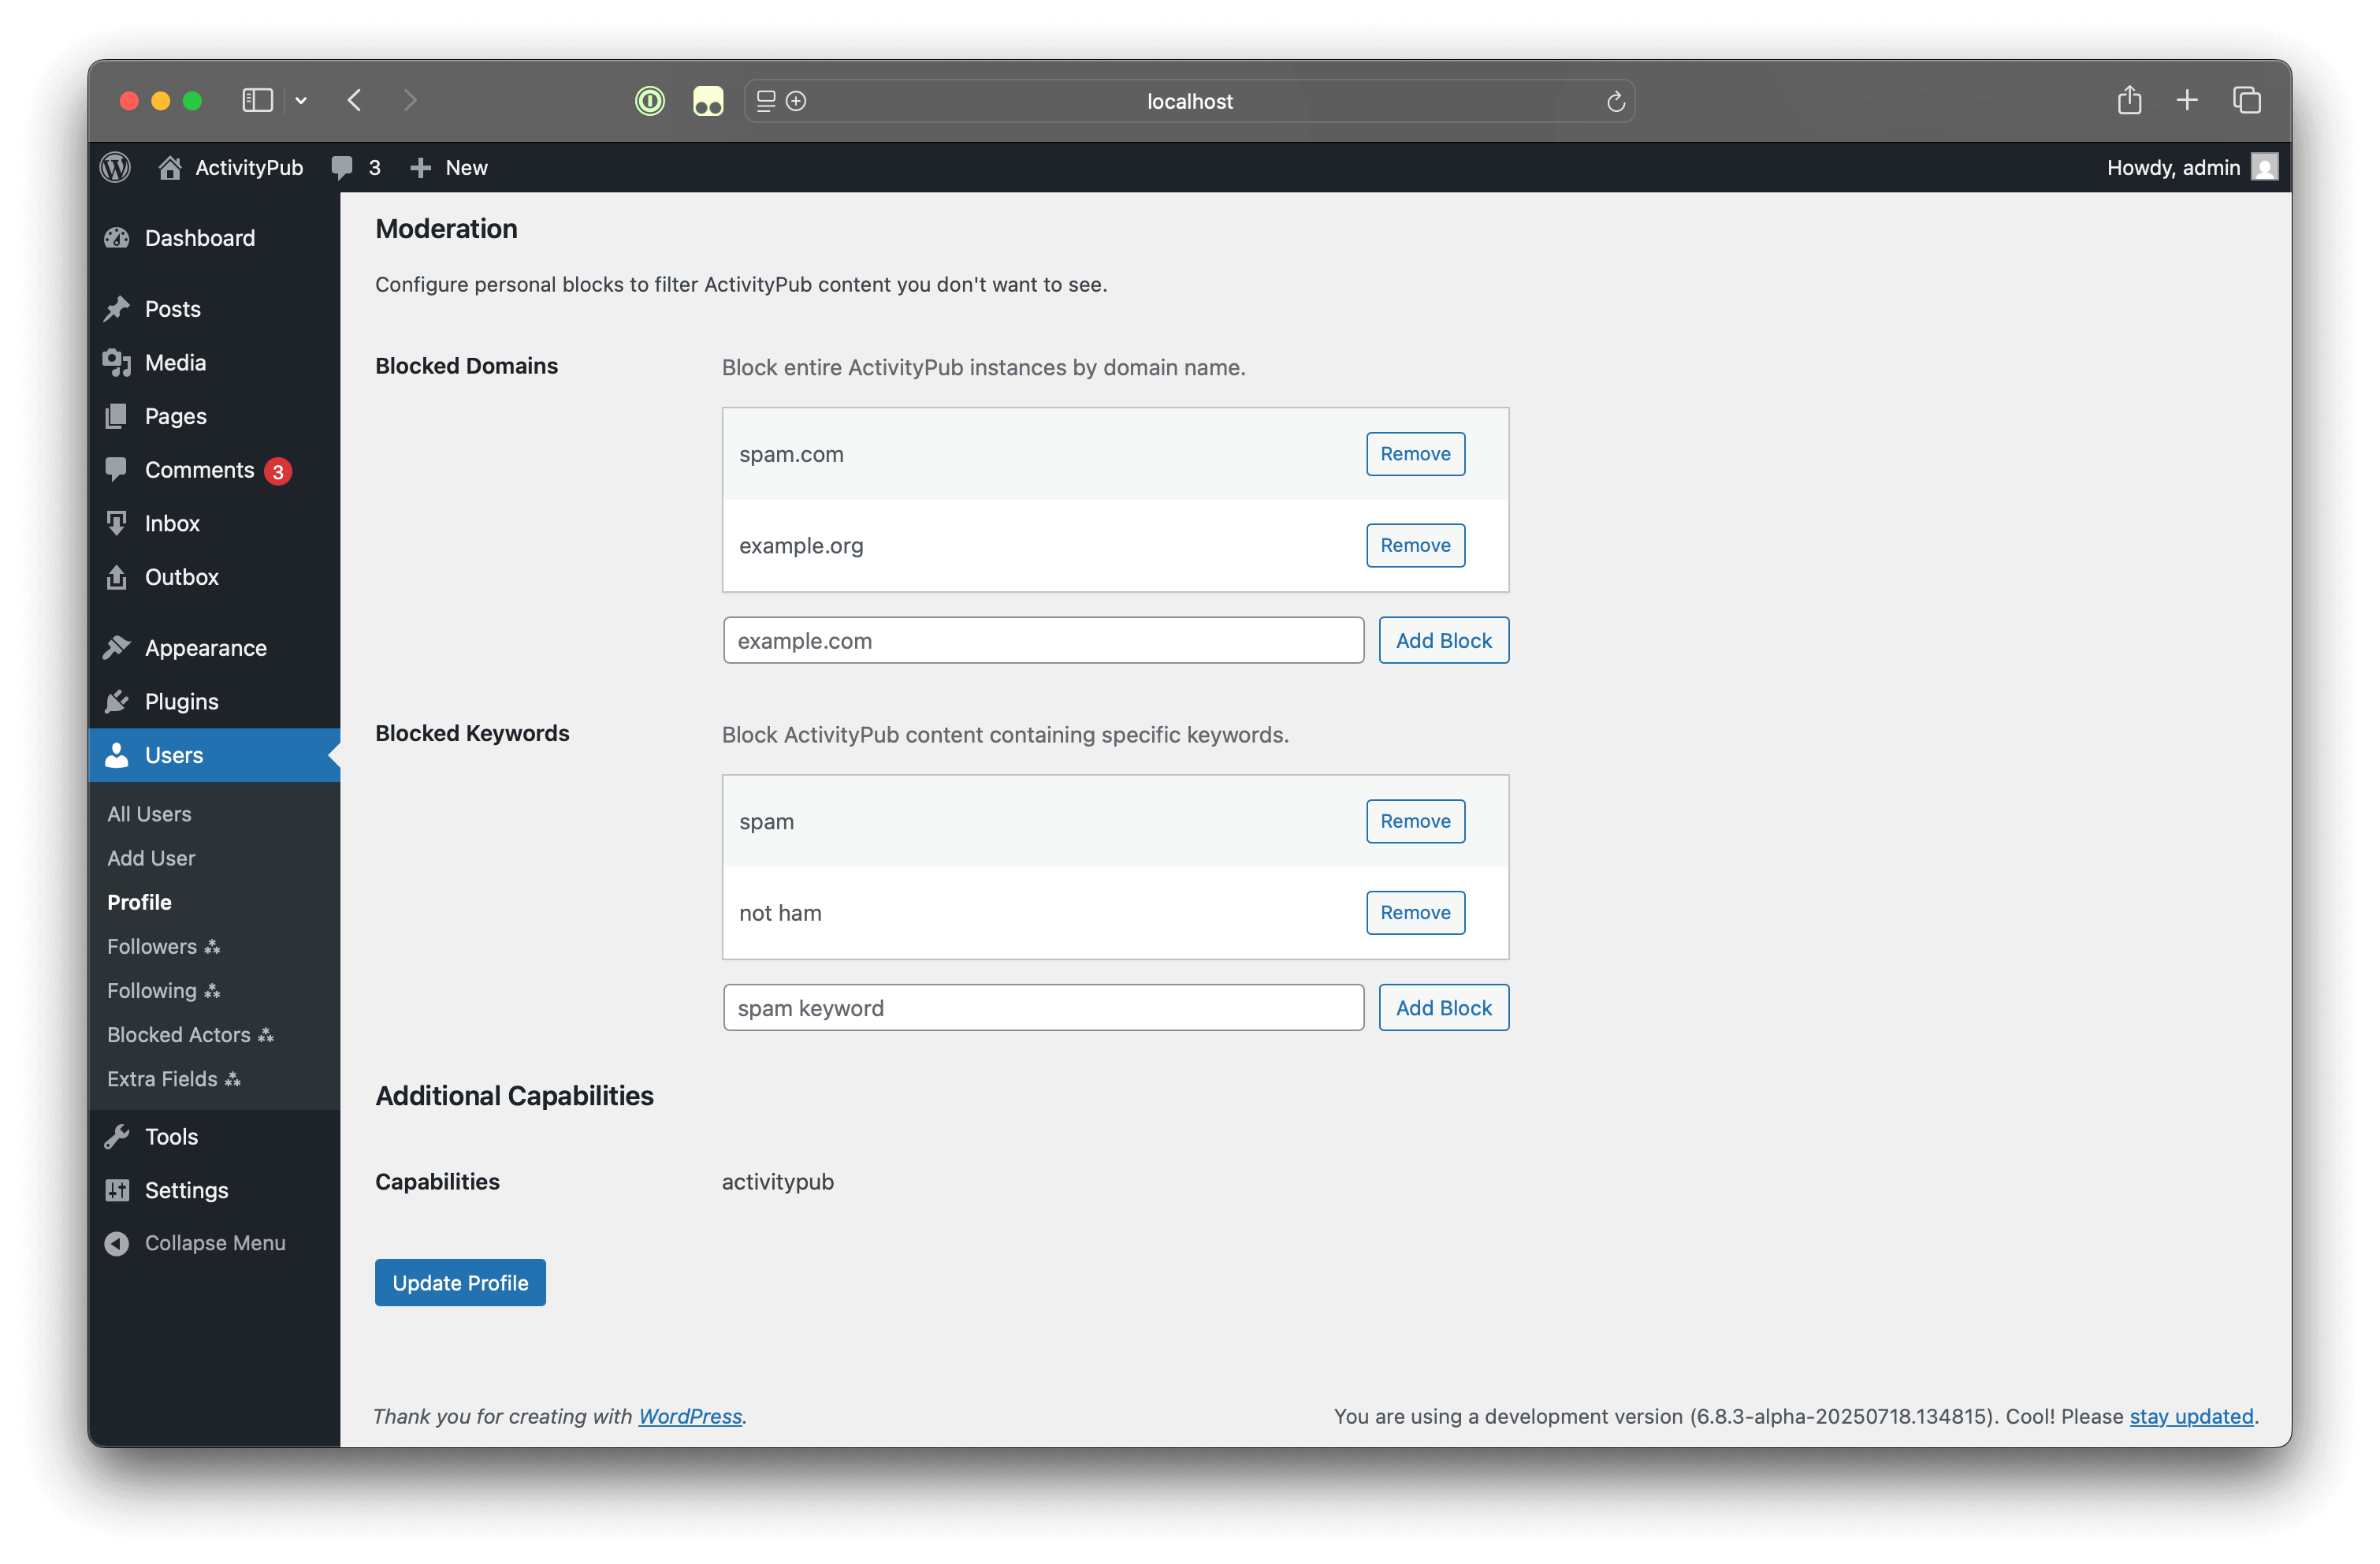Open the Plugins menu item

181,701
